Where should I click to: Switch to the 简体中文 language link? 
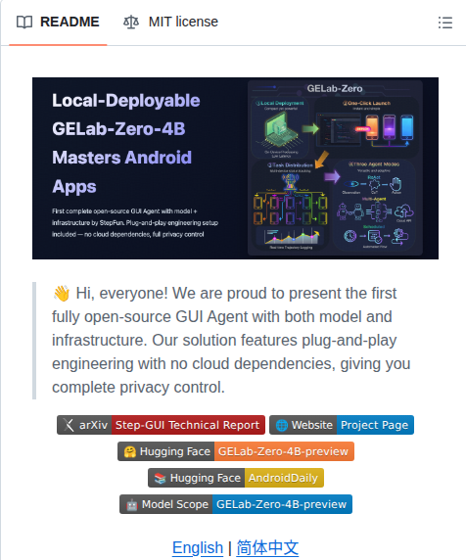[x=267, y=548]
